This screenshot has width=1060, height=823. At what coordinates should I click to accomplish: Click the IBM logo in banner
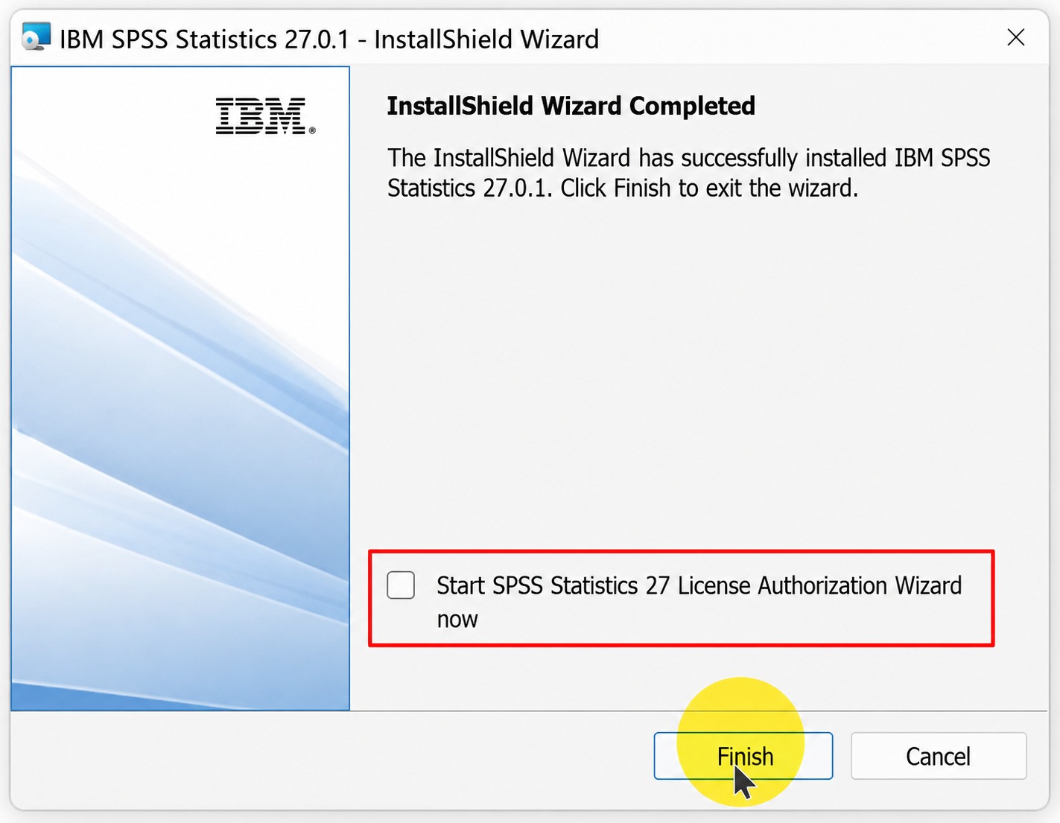click(265, 115)
